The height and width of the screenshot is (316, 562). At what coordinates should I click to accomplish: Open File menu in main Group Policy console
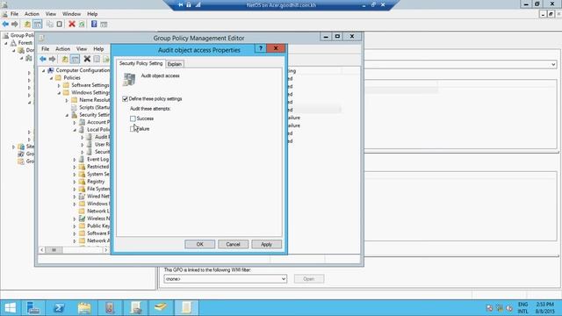14,14
